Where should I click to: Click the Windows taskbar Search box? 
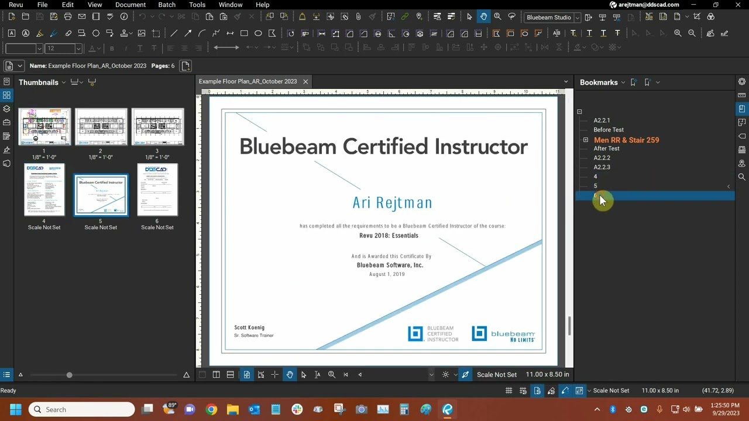(82, 409)
